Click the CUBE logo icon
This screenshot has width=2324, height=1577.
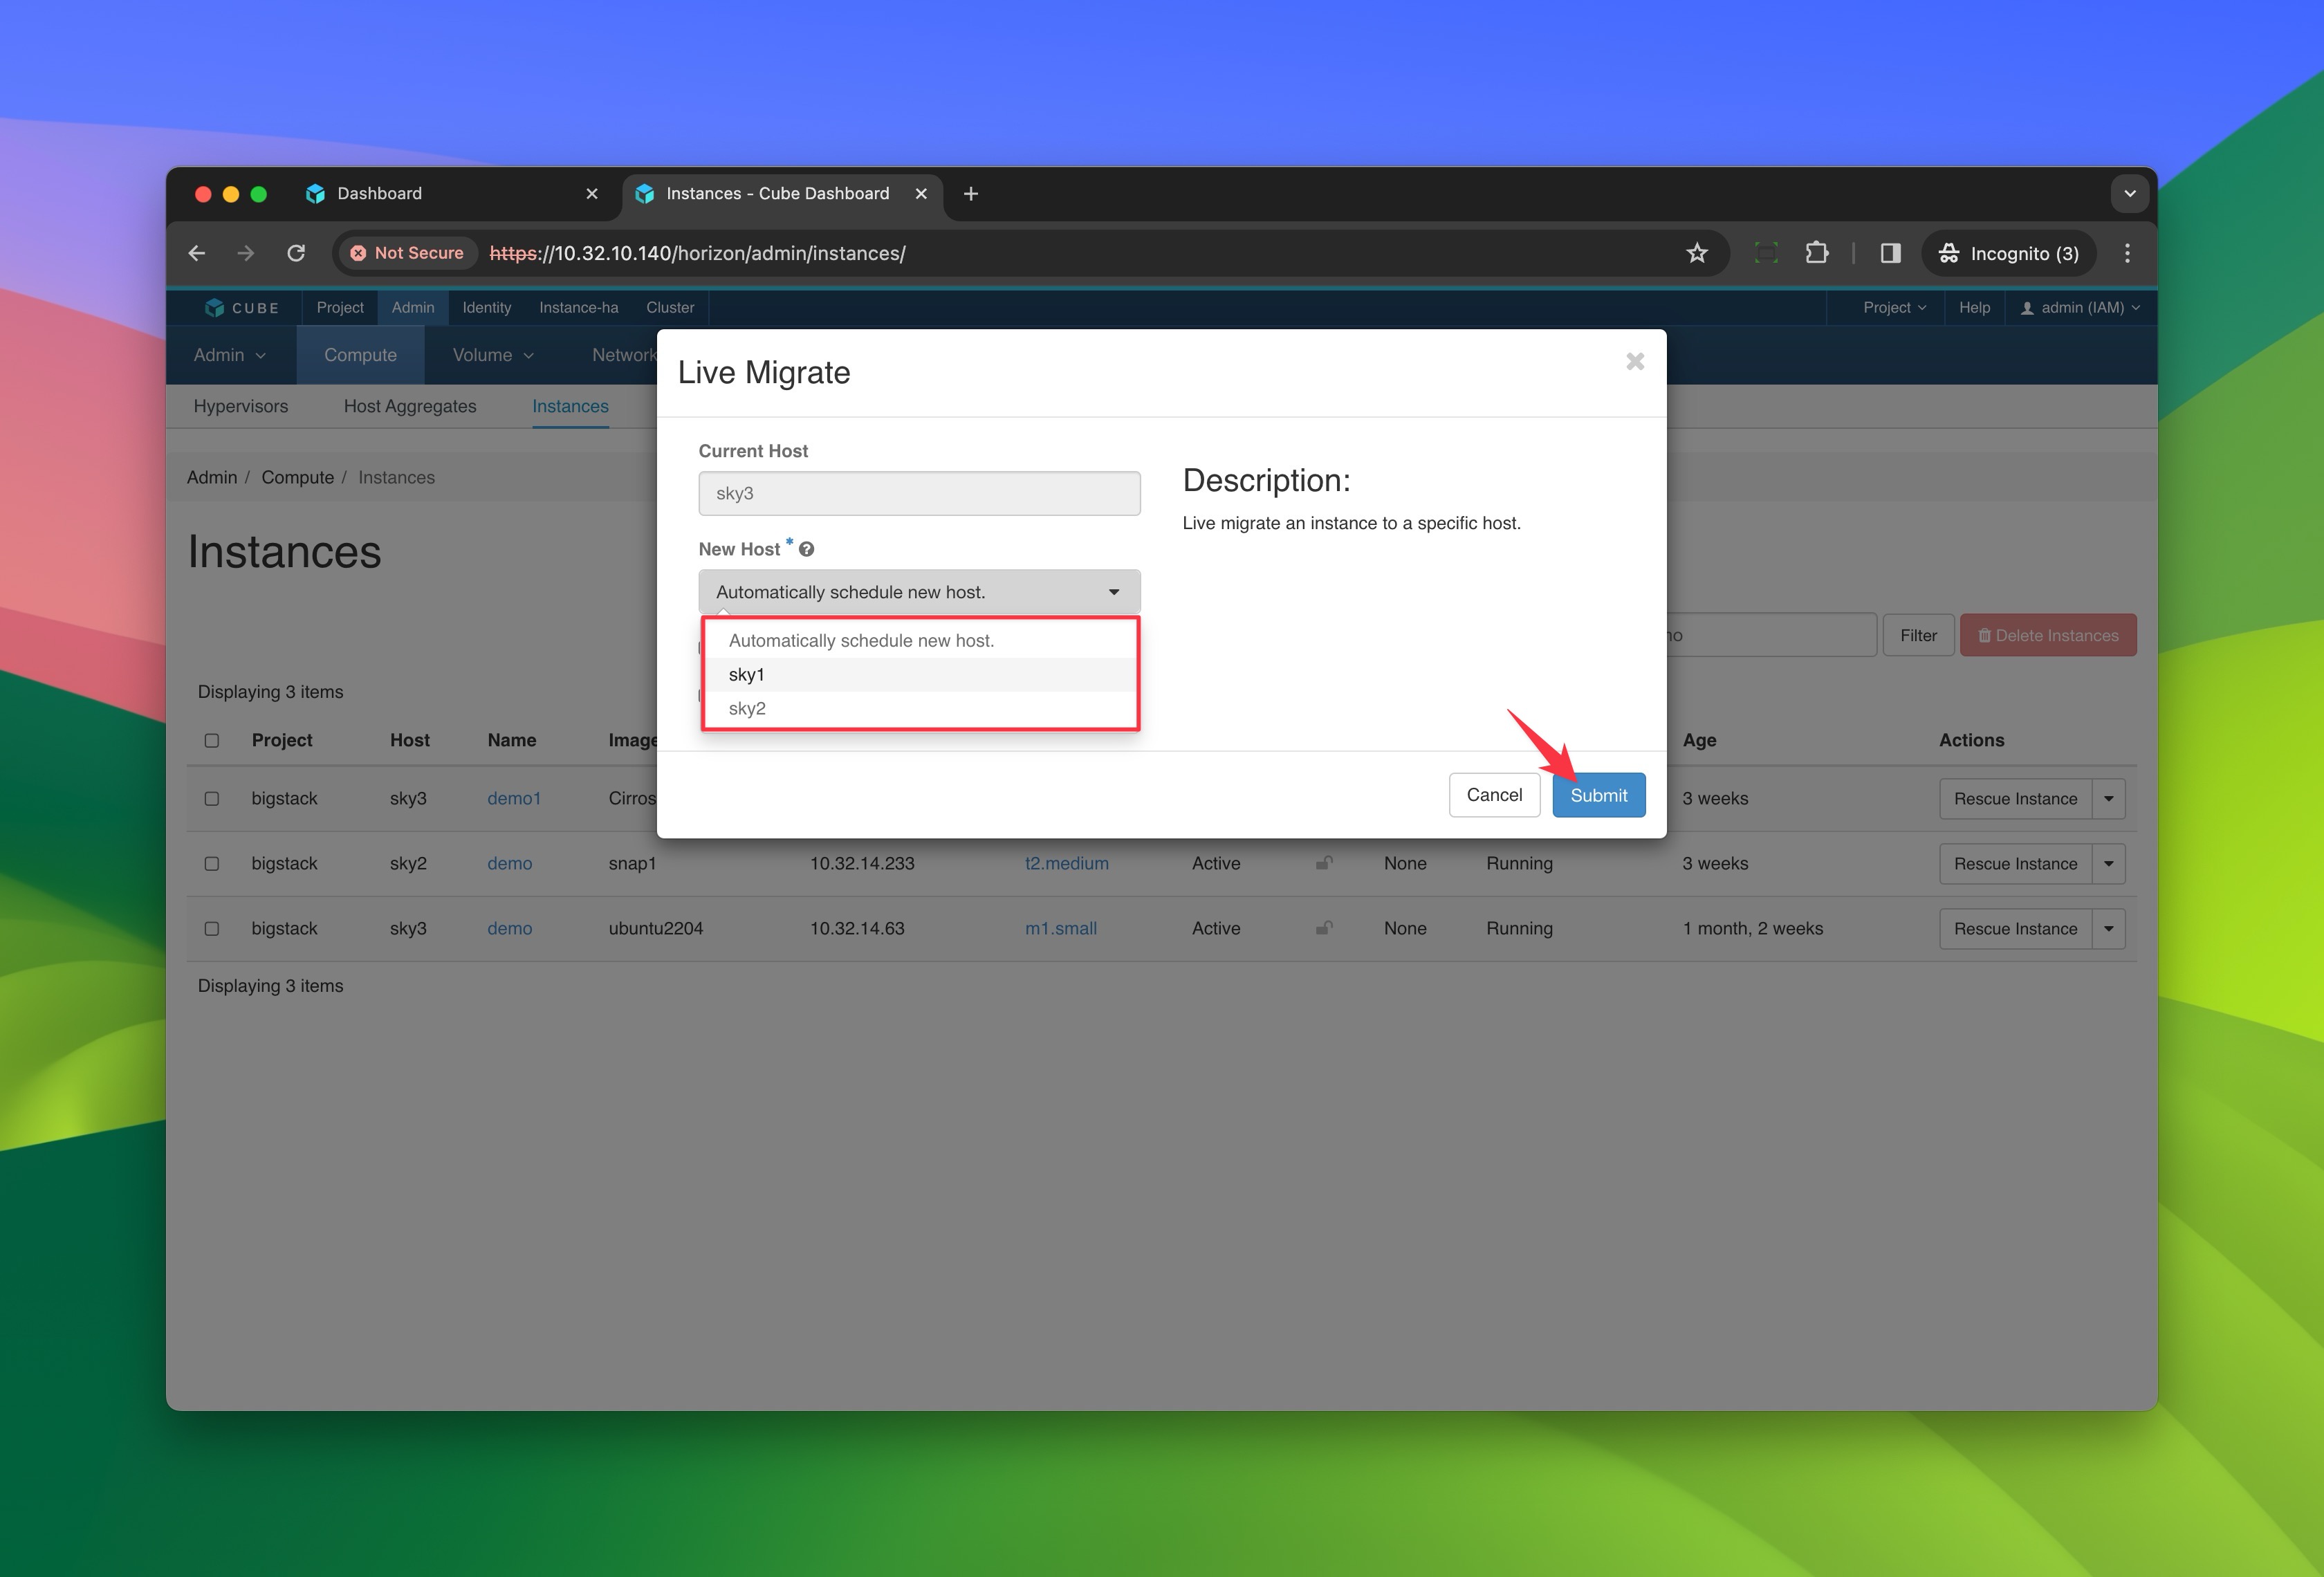[x=214, y=308]
